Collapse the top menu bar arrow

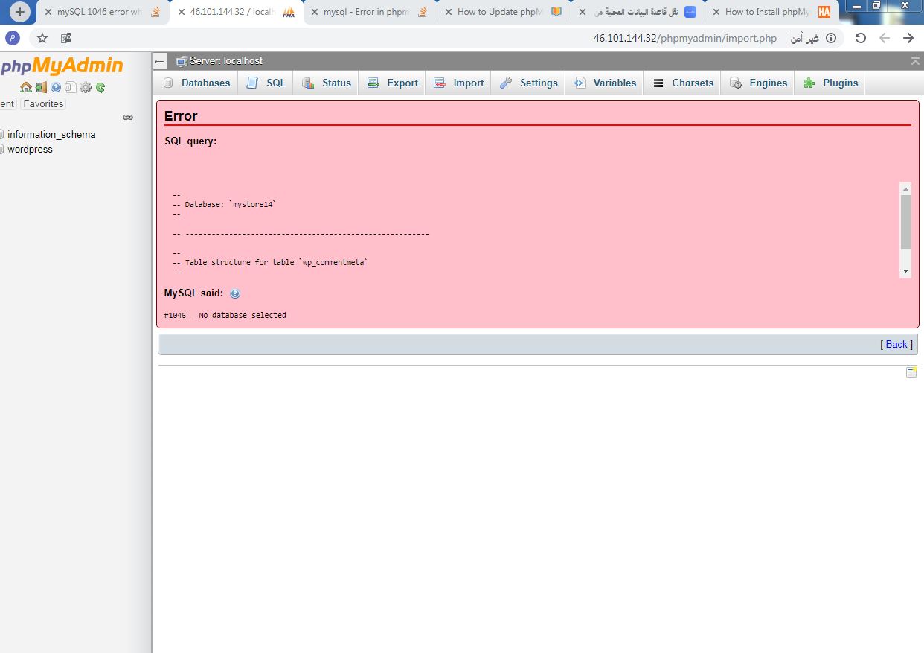pos(915,61)
